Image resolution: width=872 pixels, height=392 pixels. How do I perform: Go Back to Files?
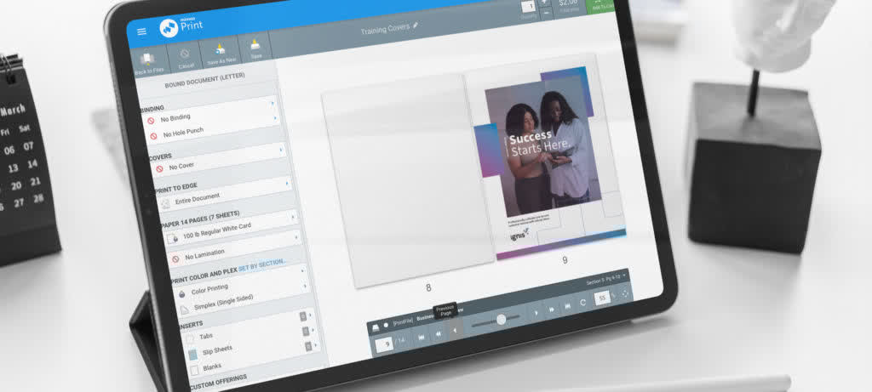click(x=148, y=62)
